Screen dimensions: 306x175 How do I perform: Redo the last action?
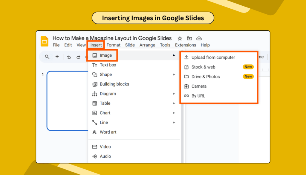tap(78, 57)
